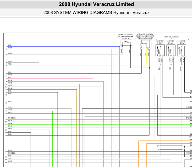Click the GRY label at pin 11
The image size is (192, 167).
pos(10,86)
